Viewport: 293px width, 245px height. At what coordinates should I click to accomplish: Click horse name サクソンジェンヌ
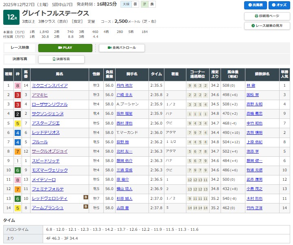click(x=47, y=114)
